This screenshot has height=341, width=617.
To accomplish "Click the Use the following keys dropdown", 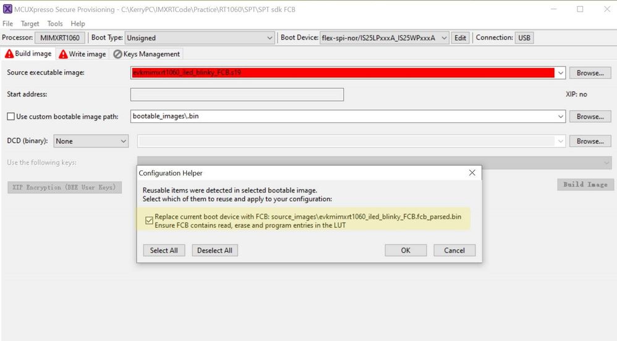I will tap(374, 162).
